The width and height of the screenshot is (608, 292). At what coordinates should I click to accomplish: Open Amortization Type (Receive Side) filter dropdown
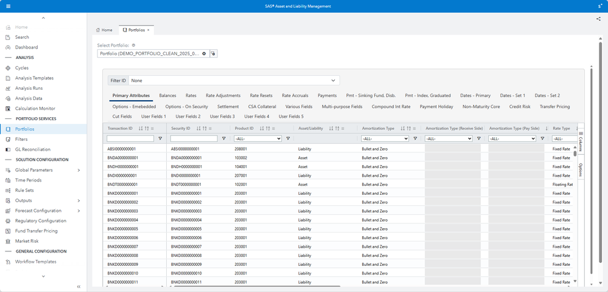(449, 138)
